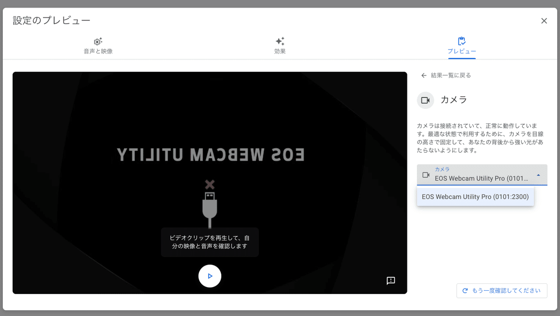Choose EOS Webcam Utility Pro (0101:2300) option
The image size is (560, 316).
(475, 197)
